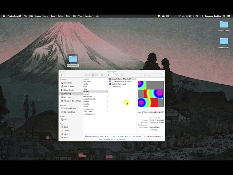Select the sourceimages folder
The width and height of the screenshot is (233, 175).
pyautogui.click(x=95, y=109)
